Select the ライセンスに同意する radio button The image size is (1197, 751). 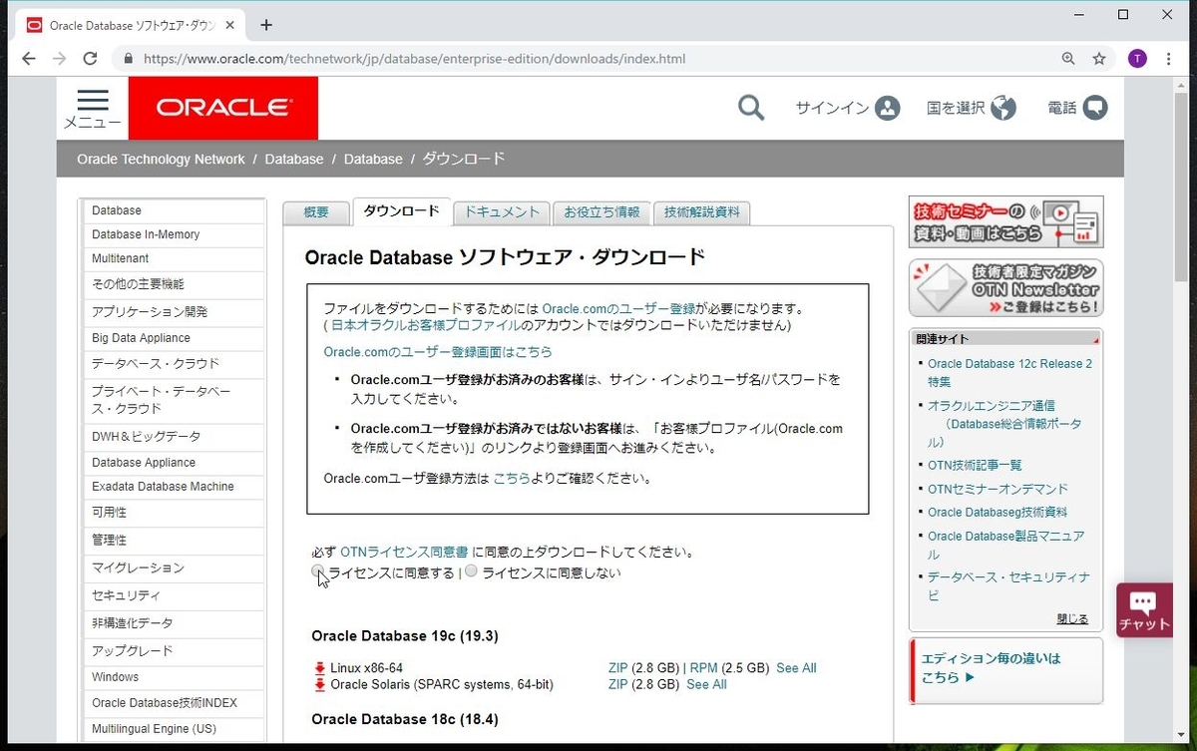pyautogui.click(x=318, y=570)
